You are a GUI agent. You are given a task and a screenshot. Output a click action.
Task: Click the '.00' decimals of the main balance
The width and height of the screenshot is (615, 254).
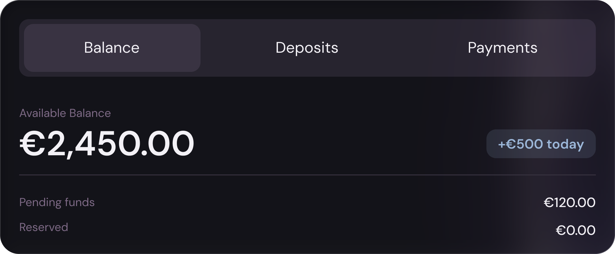click(168, 143)
